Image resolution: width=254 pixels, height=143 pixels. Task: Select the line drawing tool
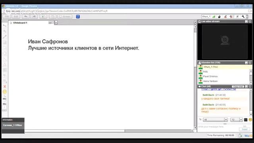(x=5, y=59)
